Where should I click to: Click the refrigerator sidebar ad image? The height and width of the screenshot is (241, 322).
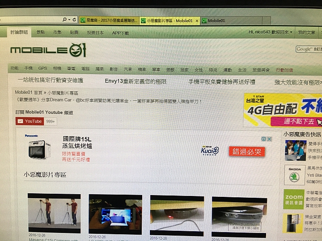pos(293,224)
